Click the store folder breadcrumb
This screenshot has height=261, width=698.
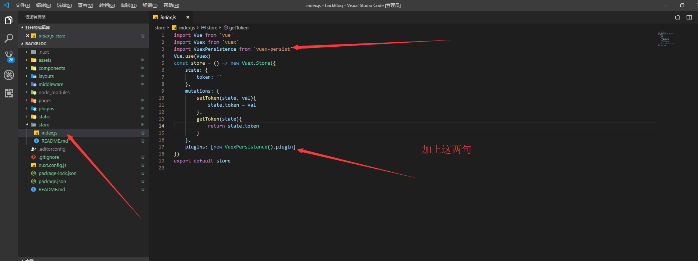(160, 28)
